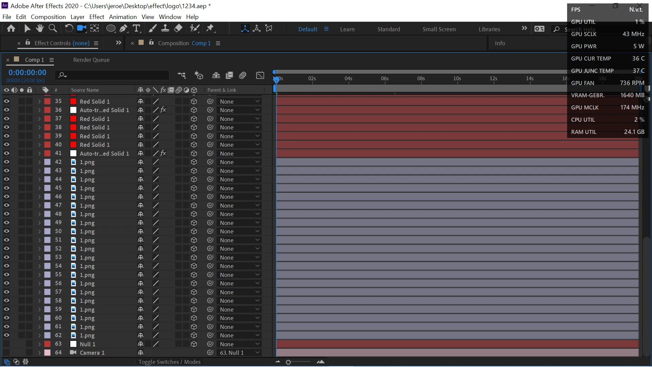Select the Ellipse shape tool
The width and height of the screenshot is (652, 367).
[111, 29]
